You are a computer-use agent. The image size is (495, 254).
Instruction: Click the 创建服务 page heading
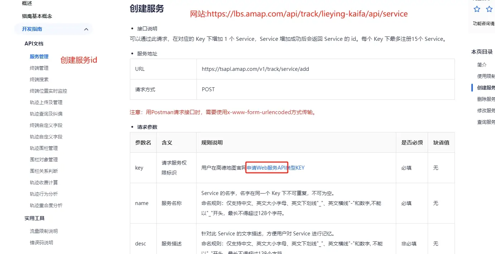(147, 9)
